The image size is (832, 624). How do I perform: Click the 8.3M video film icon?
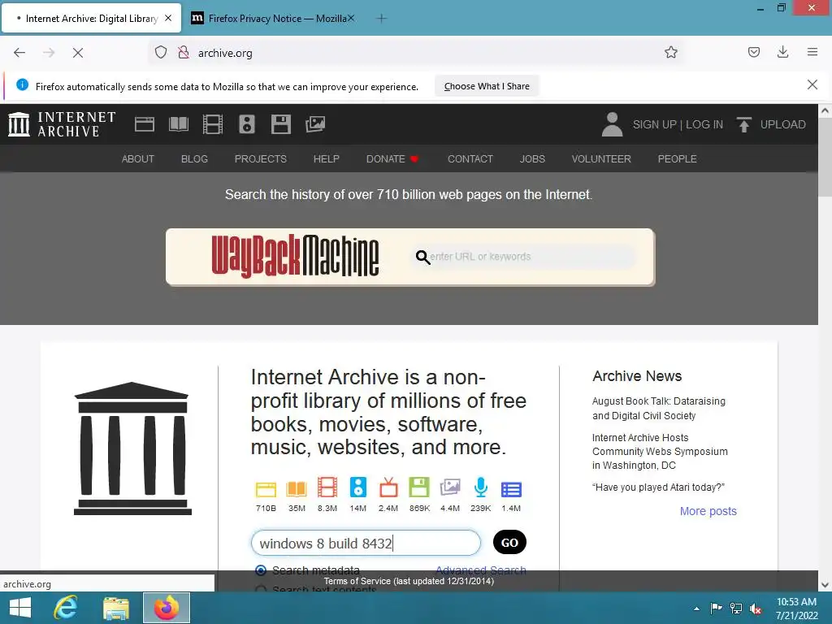pos(327,487)
